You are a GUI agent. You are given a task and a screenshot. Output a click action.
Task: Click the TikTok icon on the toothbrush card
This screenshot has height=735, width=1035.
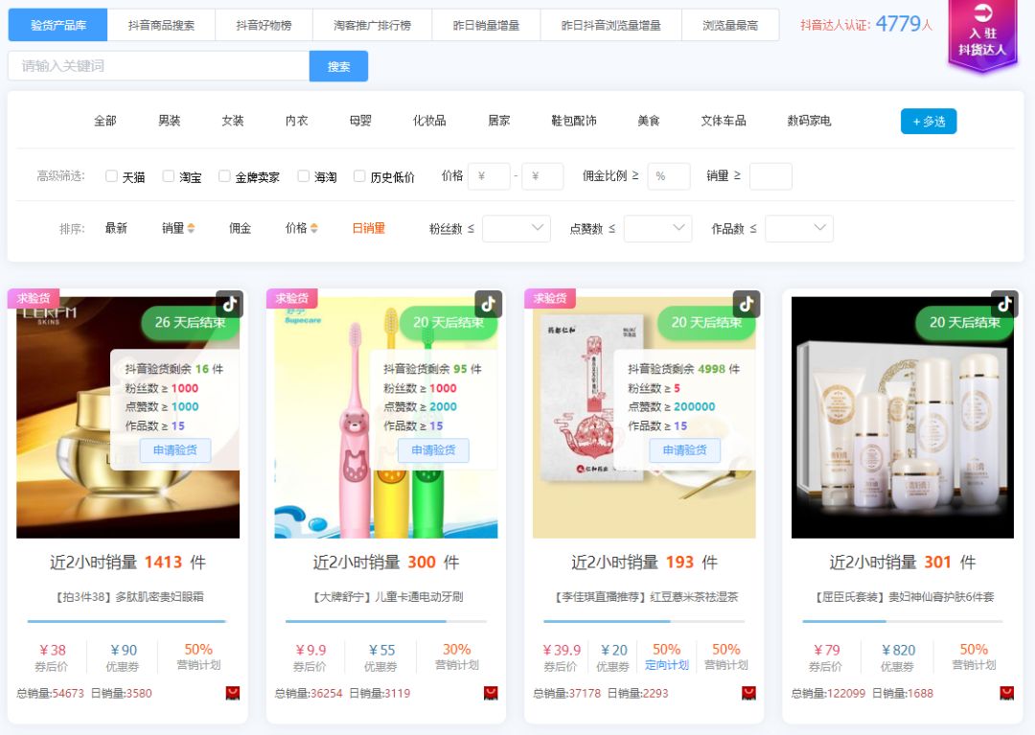[x=488, y=304]
